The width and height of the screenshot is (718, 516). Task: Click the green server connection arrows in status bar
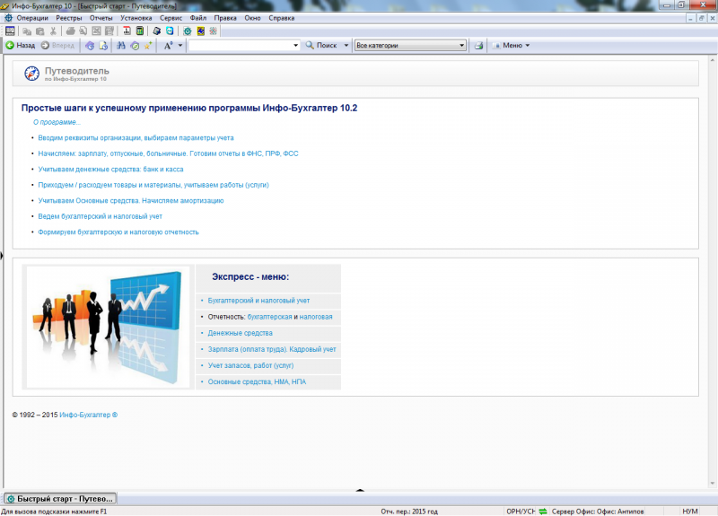click(543, 511)
